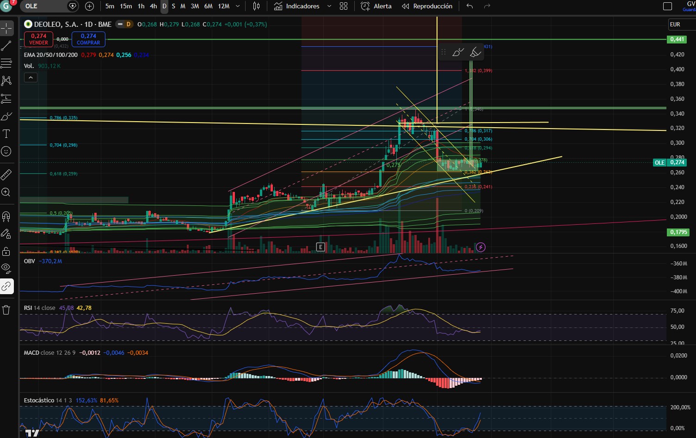The image size is (696, 438).
Task: Open the emoji icons tool
Action: point(6,151)
